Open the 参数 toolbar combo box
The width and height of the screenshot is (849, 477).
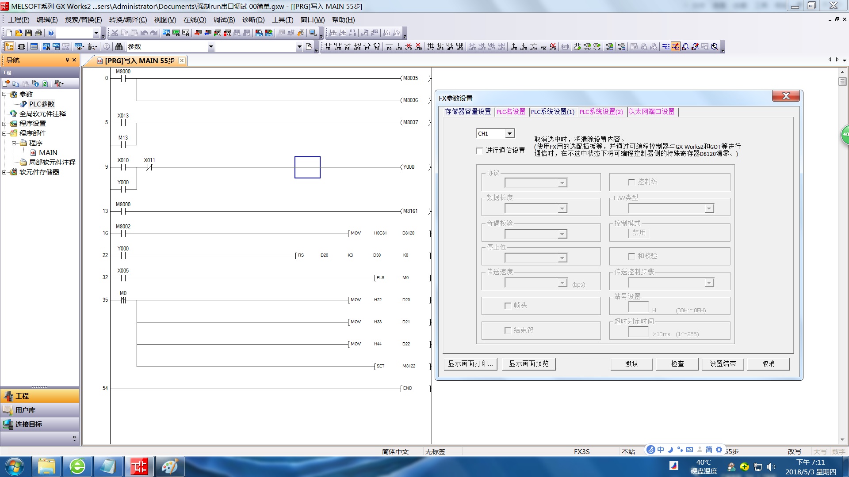tap(210, 47)
